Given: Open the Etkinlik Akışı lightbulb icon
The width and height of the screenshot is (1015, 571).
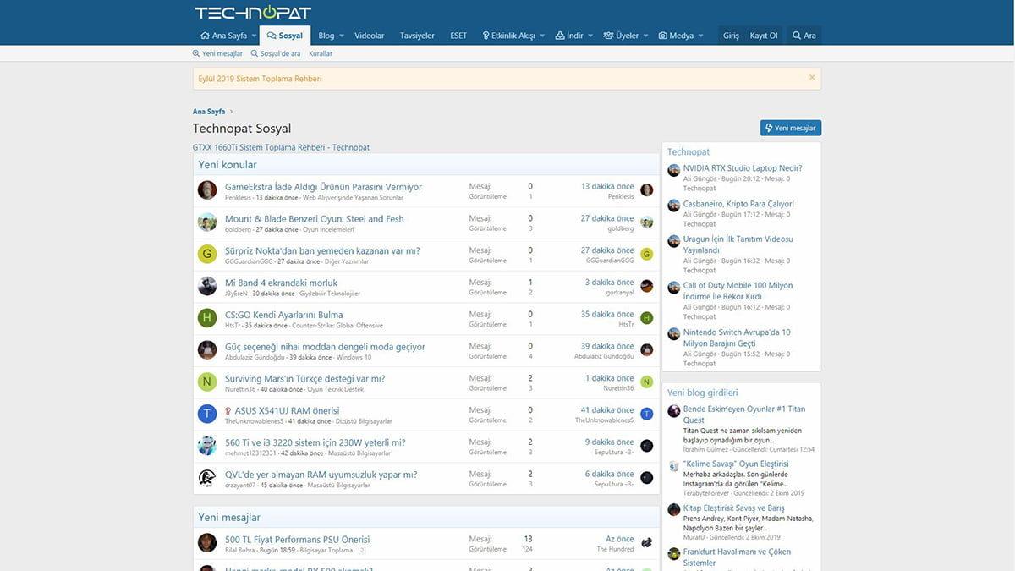Looking at the screenshot, I should coord(486,36).
